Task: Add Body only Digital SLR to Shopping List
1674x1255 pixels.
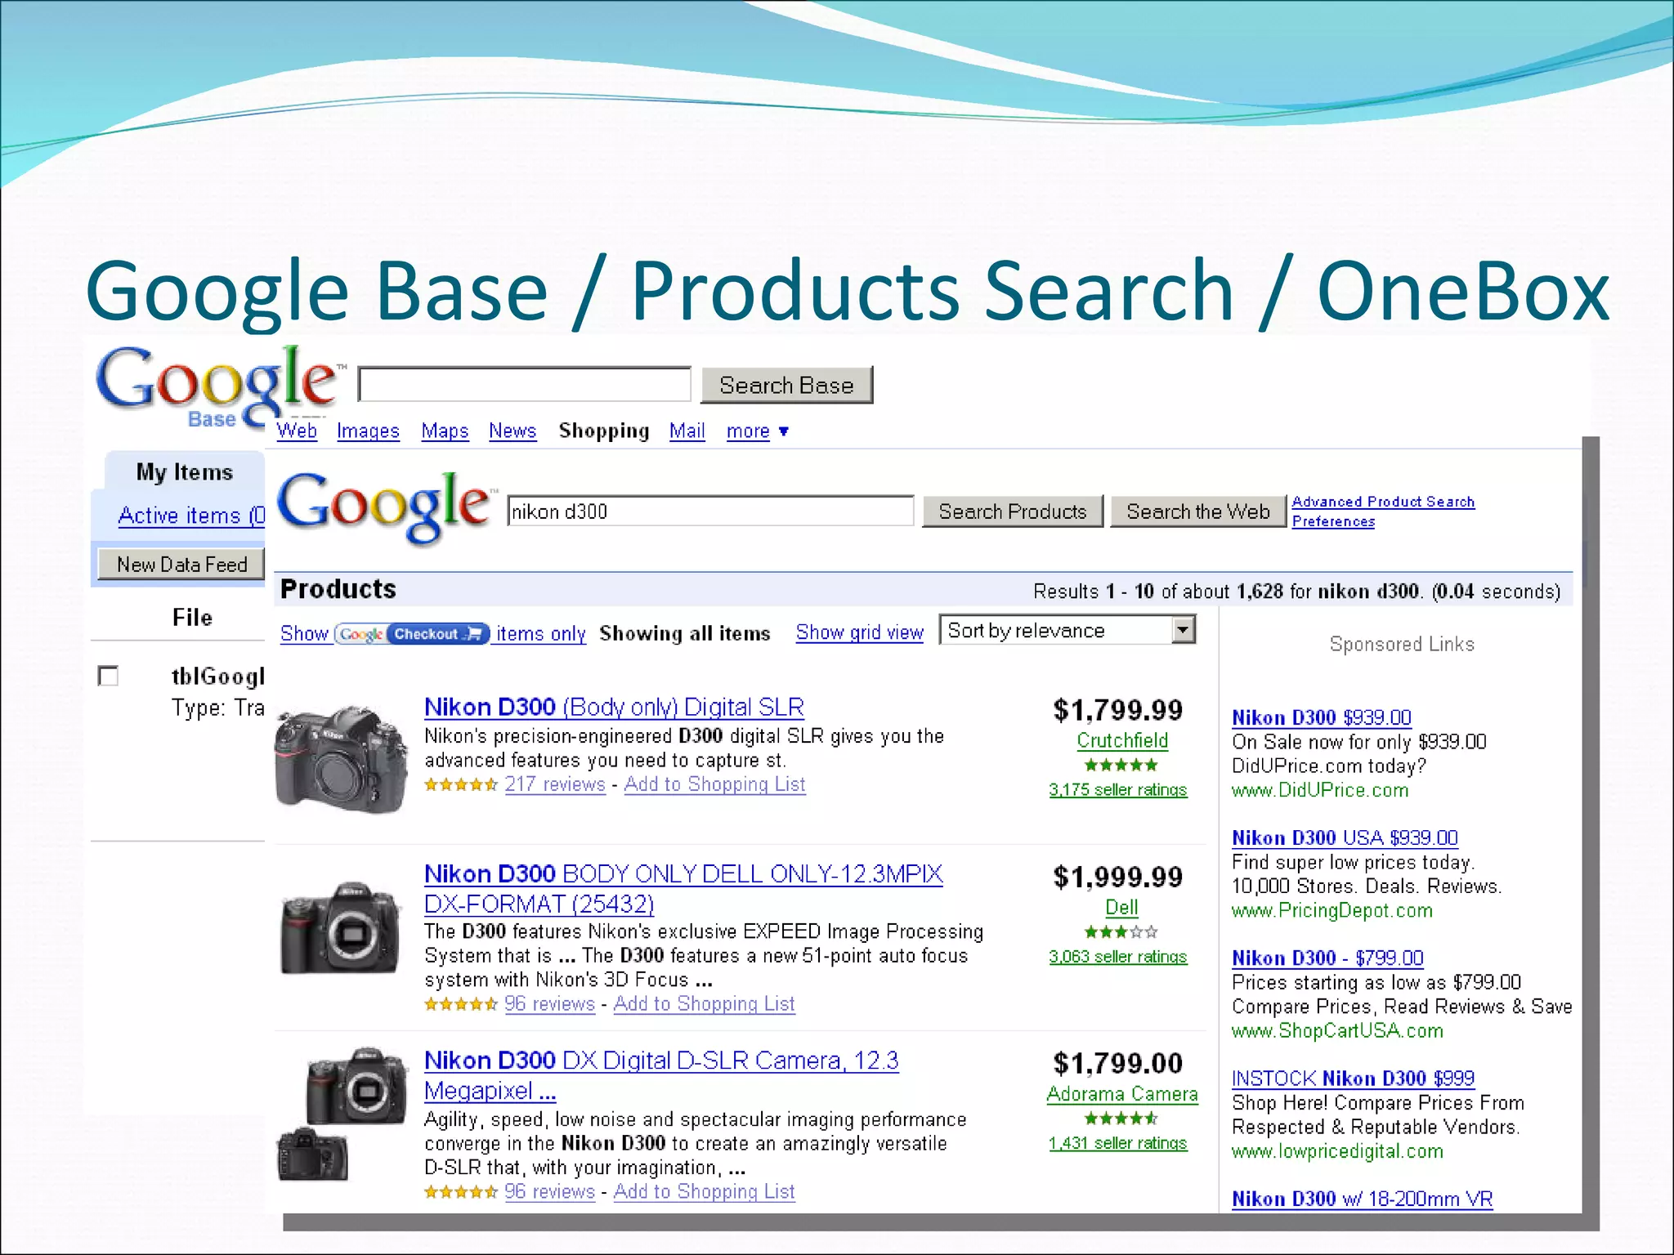Action: click(x=714, y=784)
